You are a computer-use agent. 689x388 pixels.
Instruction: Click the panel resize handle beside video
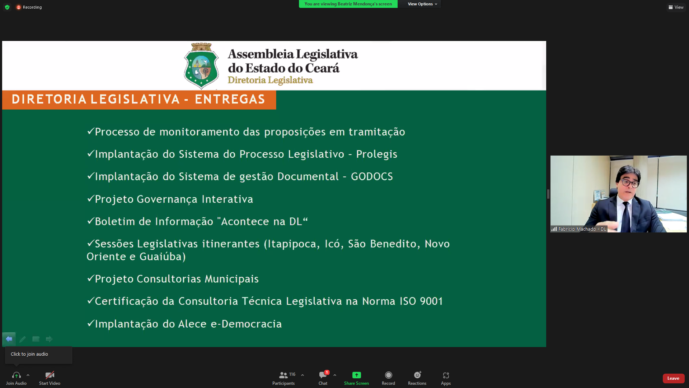click(548, 194)
